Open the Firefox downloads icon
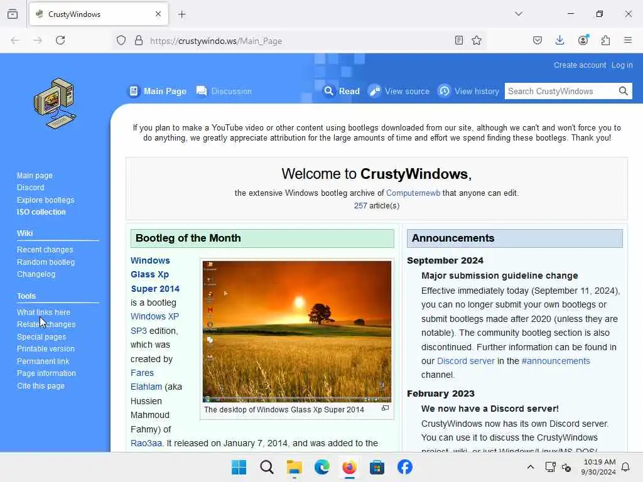 click(559, 40)
